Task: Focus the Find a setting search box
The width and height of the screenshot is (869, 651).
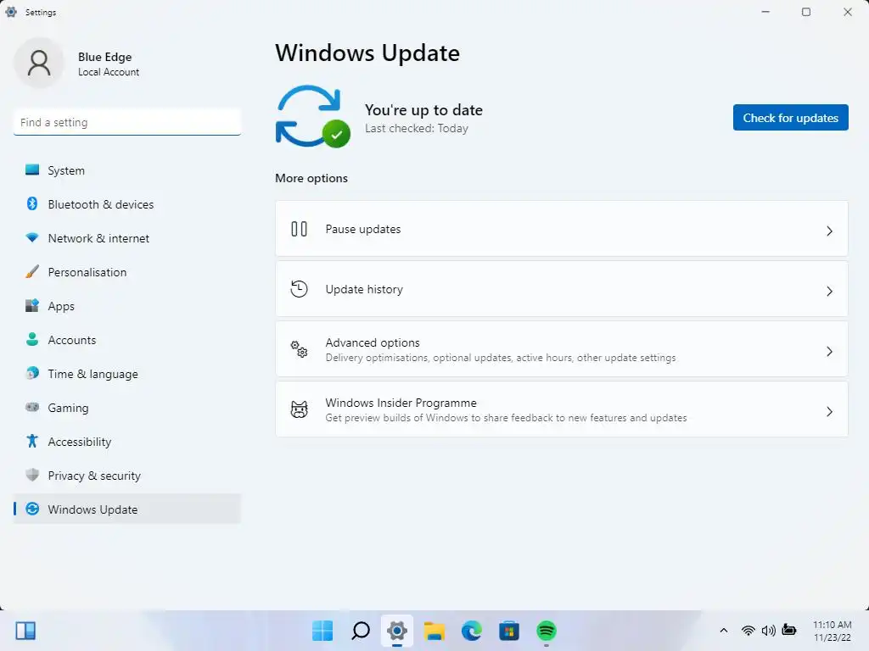Action: pos(127,122)
